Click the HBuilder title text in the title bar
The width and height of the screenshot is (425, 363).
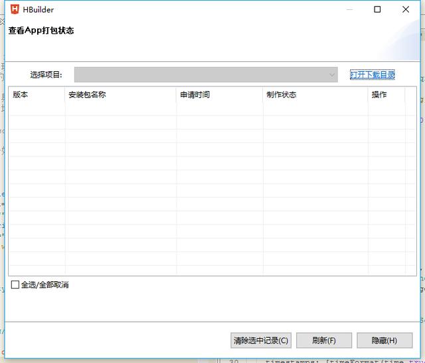(39, 9)
